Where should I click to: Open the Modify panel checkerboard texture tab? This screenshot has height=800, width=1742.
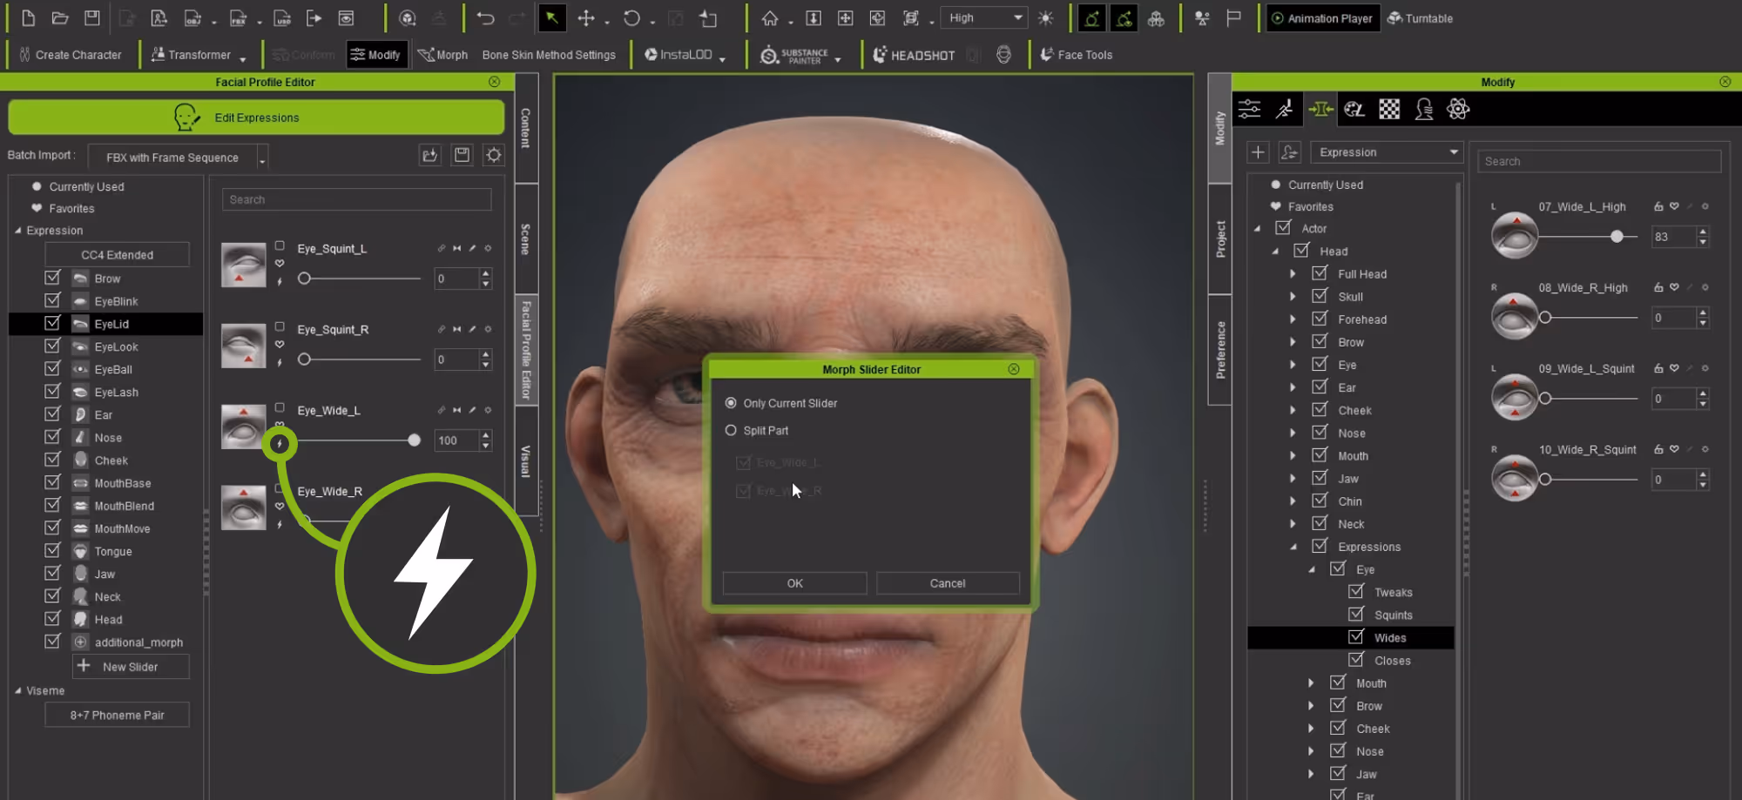[x=1389, y=109]
